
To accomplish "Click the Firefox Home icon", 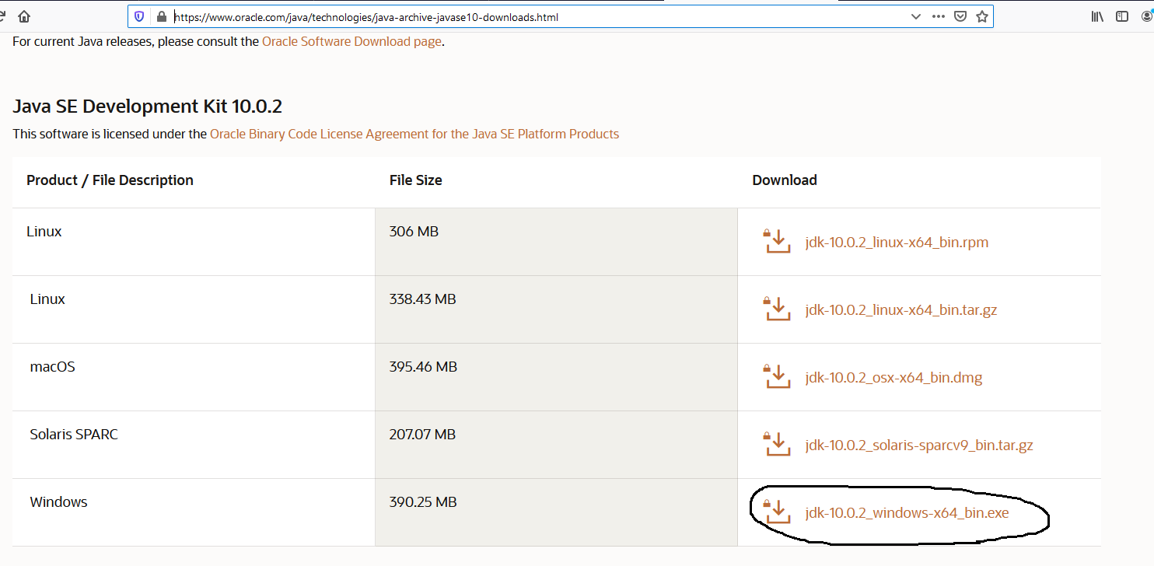I will click(x=24, y=16).
